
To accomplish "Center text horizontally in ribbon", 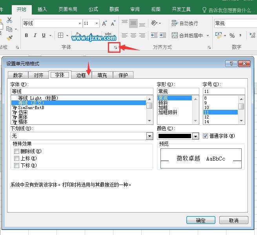I will pos(133,35).
